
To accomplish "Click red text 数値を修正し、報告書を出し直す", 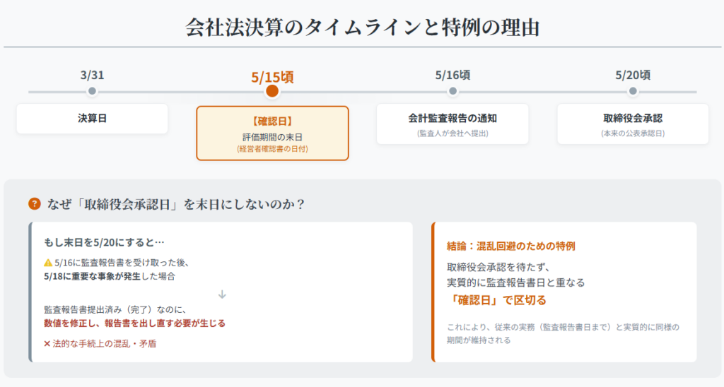I will [x=134, y=323].
